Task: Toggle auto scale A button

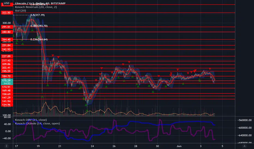Action: coord(244,146)
